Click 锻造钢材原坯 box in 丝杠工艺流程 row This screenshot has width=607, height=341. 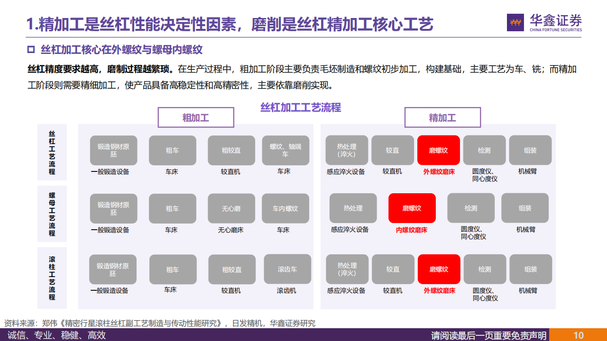(x=114, y=151)
